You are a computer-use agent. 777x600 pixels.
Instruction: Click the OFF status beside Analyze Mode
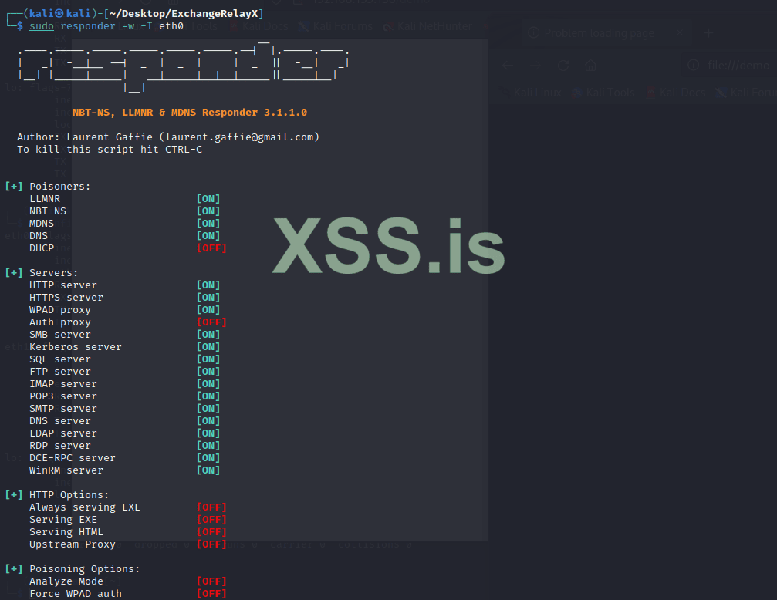coord(211,581)
